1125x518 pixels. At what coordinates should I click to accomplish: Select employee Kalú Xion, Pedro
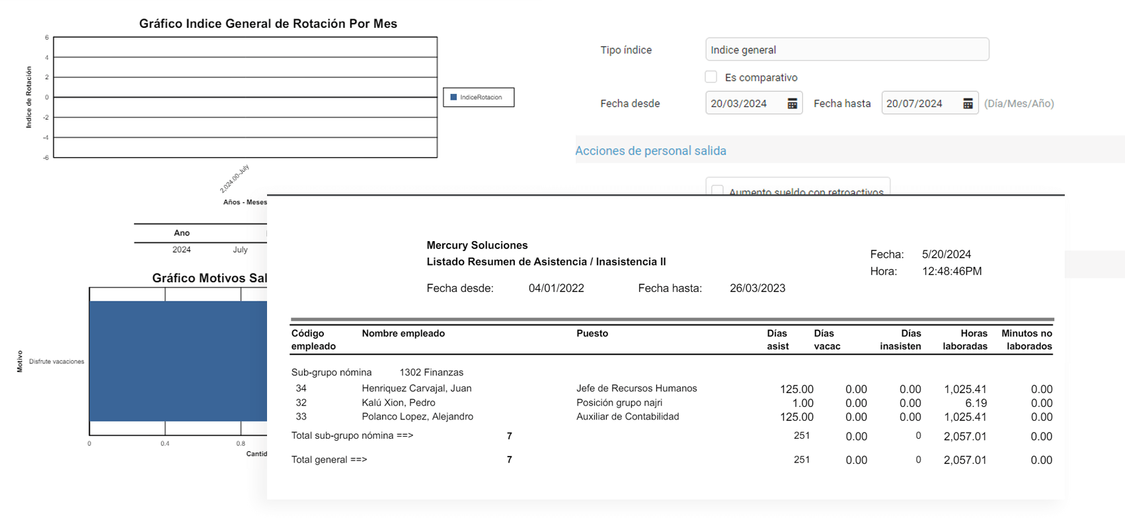pos(398,403)
